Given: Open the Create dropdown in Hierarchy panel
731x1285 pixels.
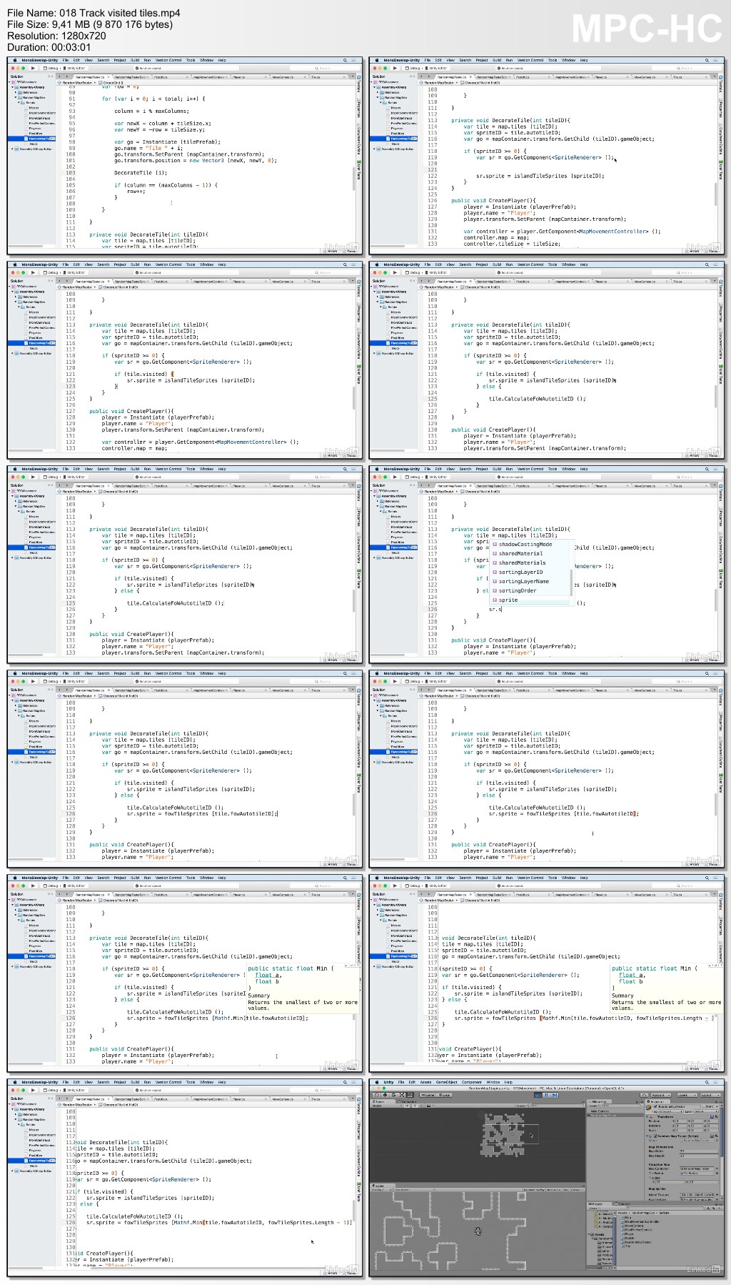Looking at the screenshot, I should click(x=594, y=1106).
